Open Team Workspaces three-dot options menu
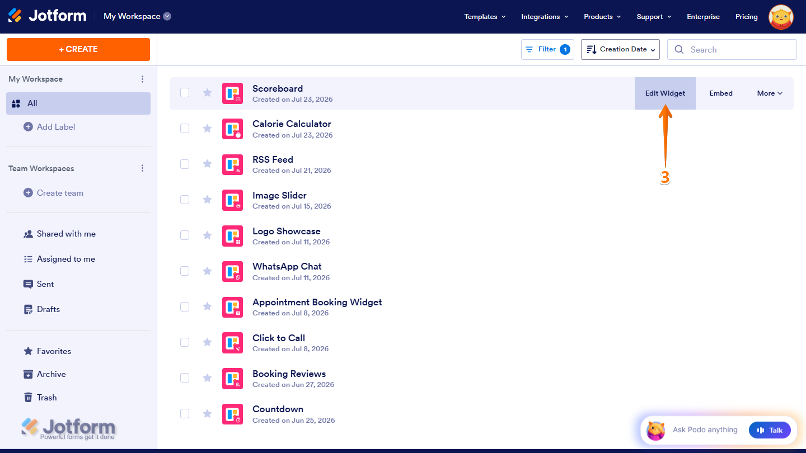Viewport: 806px width, 453px height. pos(143,168)
